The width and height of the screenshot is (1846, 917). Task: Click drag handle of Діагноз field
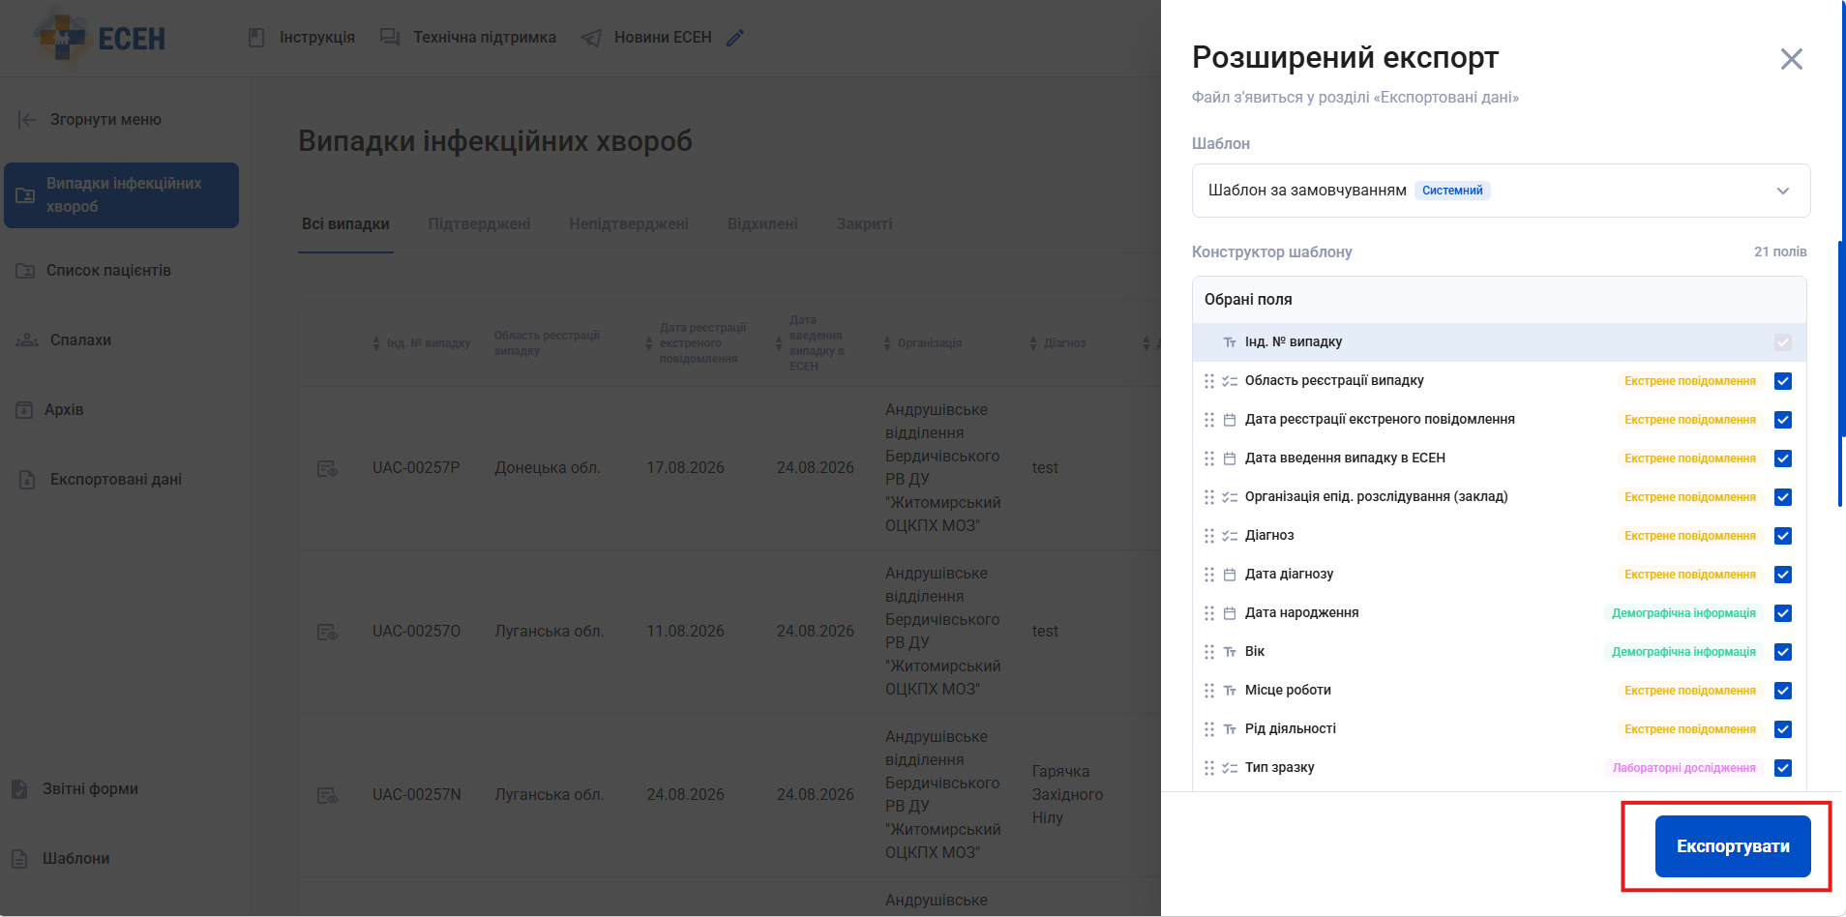click(x=1209, y=536)
